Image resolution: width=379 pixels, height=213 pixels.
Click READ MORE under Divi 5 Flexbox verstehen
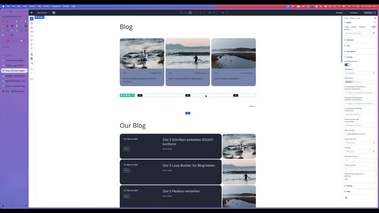(167, 196)
